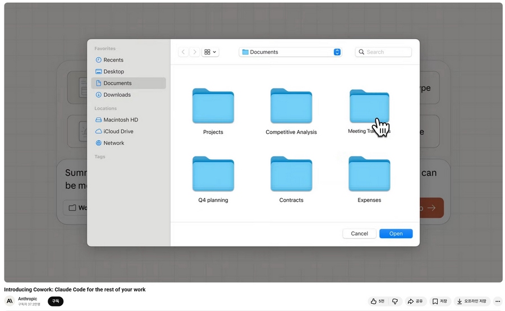Expand the icon view options dropdown

(x=210, y=52)
